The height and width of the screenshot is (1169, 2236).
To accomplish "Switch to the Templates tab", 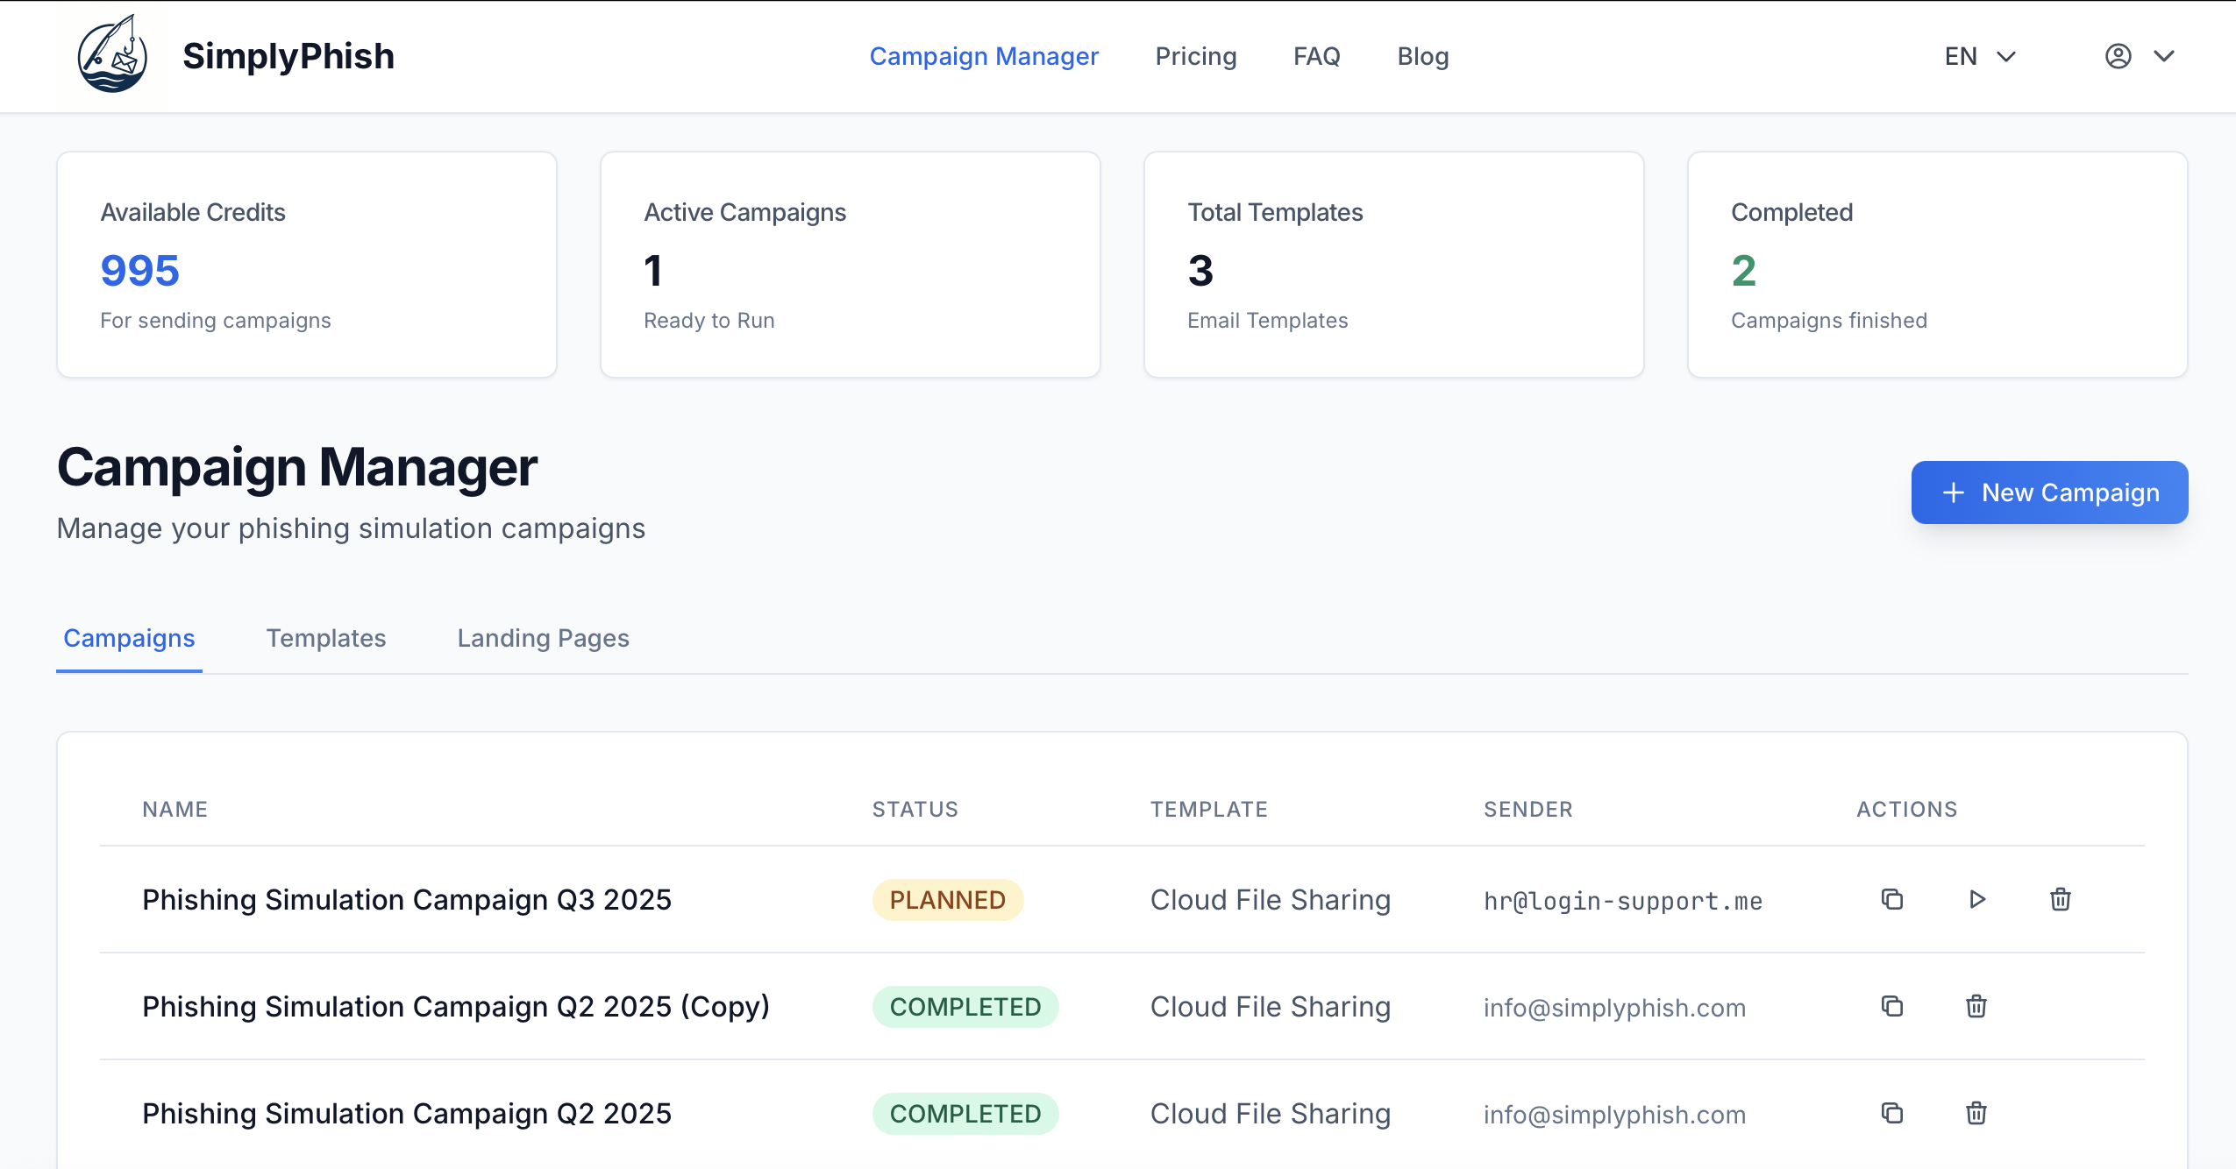I will click(x=325, y=638).
